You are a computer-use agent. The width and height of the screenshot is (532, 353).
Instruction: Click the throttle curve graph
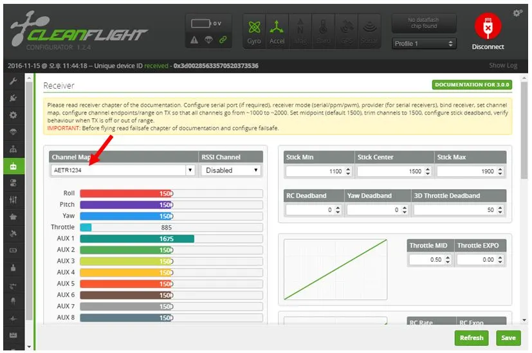[335, 269]
